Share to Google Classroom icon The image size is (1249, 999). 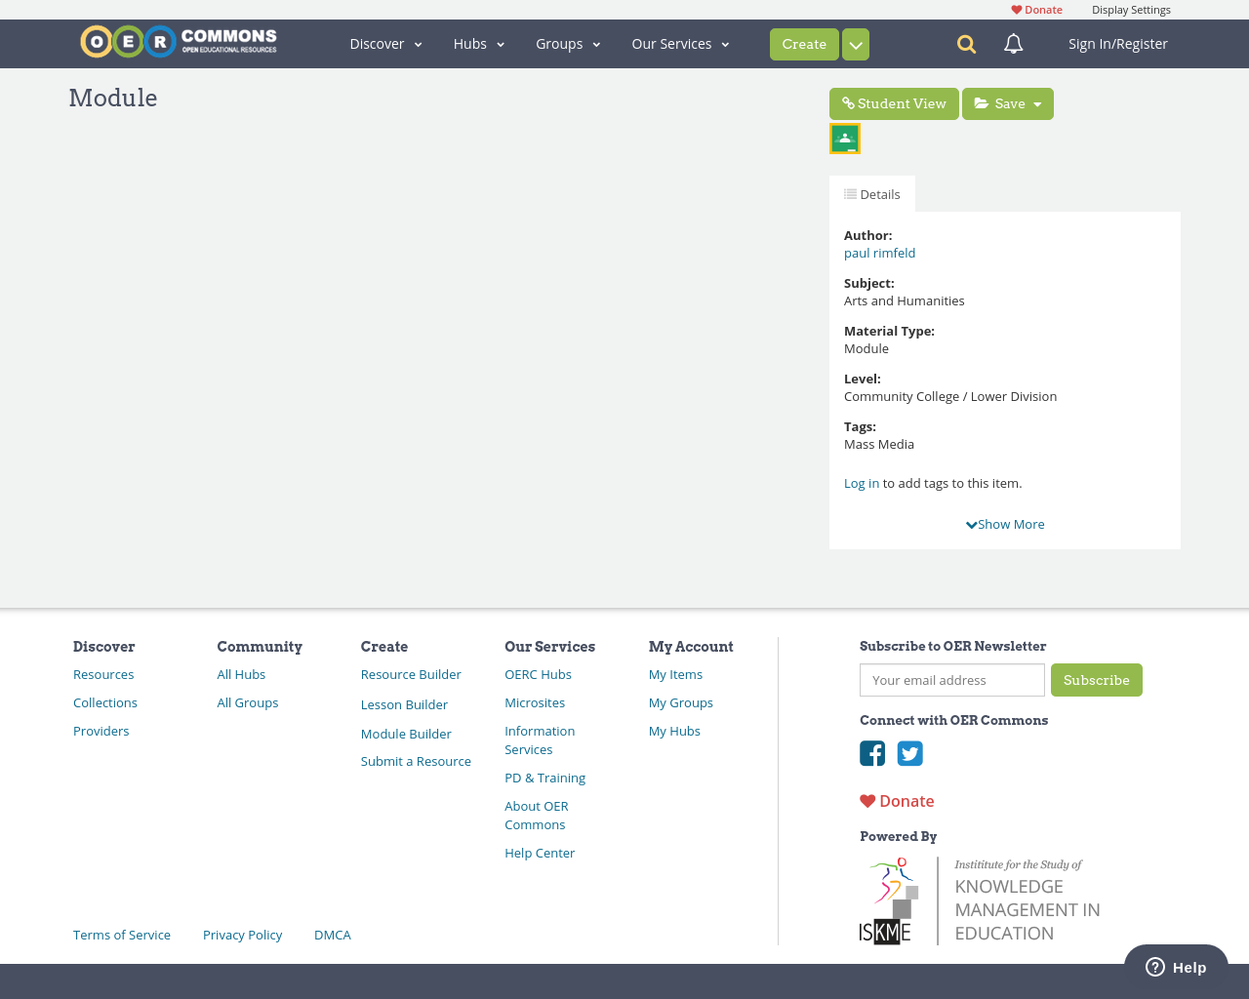point(845,139)
